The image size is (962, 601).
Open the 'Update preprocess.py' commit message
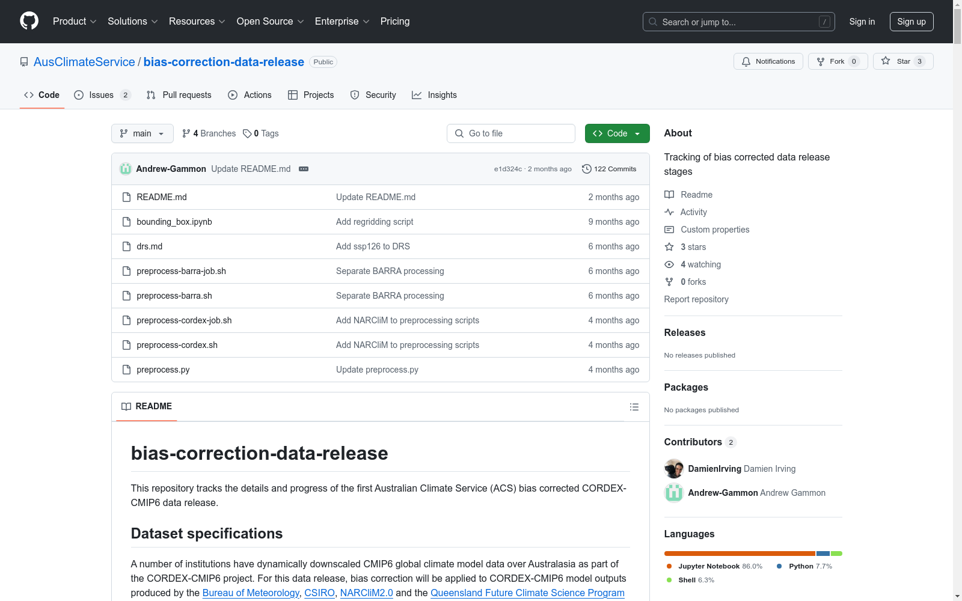click(x=377, y=370)
